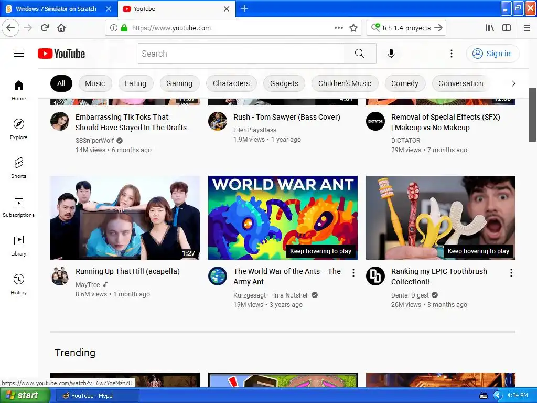Click the Sign in button

tap(492, 54)
